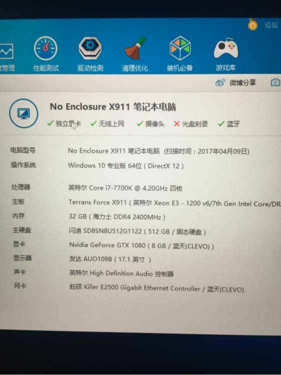281x375 pixels.
Task: Click the 电脑型号 row label
Action: click(23, 150)
